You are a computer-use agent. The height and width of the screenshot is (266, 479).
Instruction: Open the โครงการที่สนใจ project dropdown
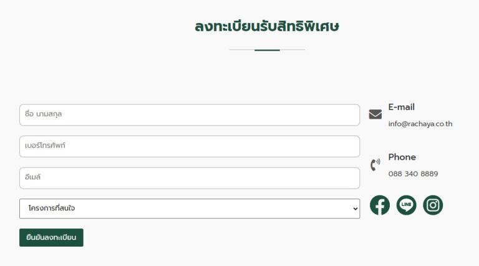[190, 209]
